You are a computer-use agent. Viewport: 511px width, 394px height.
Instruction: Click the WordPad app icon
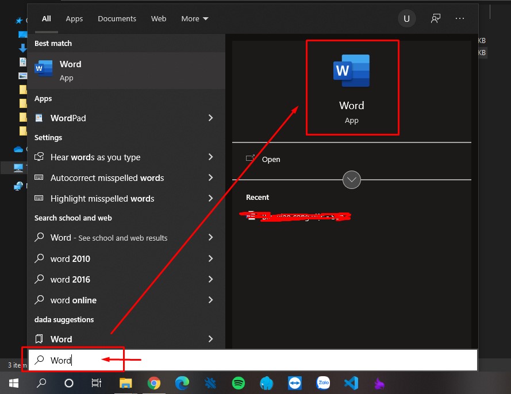click(39, 118)
